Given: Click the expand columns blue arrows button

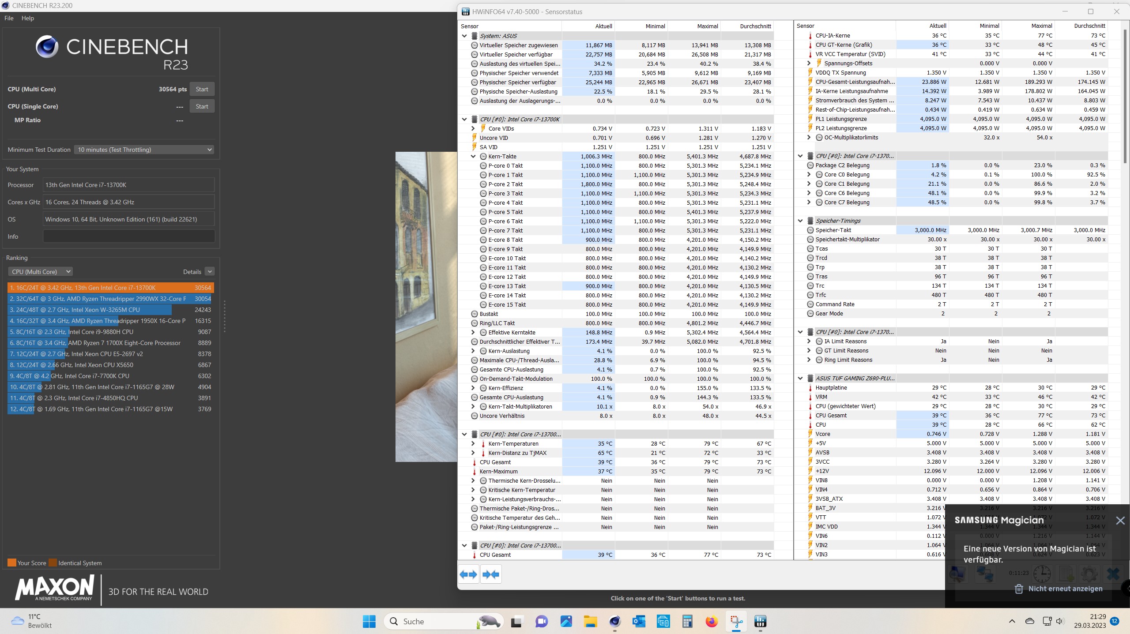Looking at the screenshot, I should (468, 574).
